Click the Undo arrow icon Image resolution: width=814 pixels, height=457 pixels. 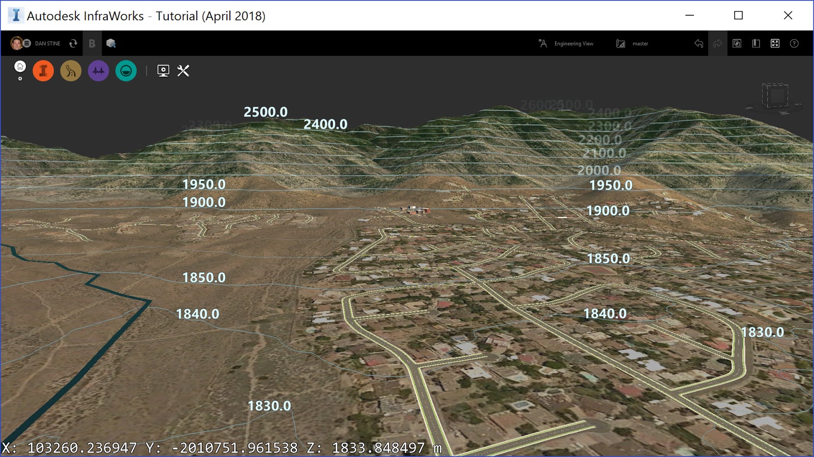697,43
